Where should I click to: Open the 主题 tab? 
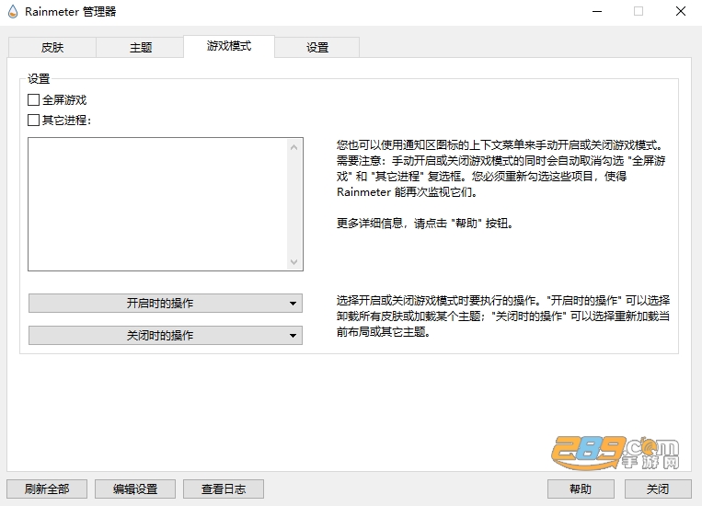[x=140, y=47]
